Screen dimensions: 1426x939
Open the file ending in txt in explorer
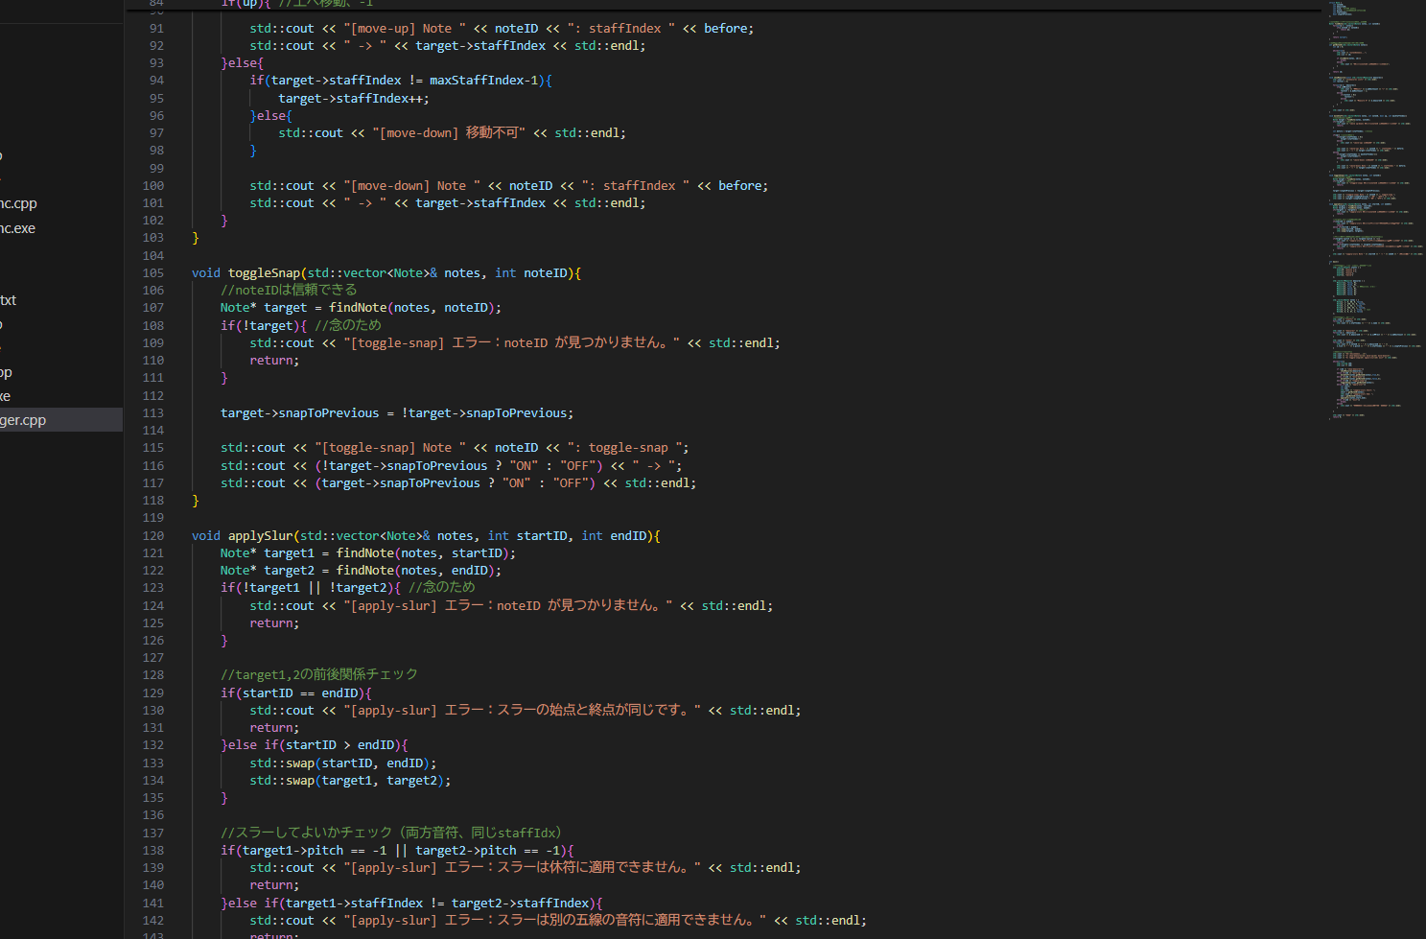tap(9, 300)
